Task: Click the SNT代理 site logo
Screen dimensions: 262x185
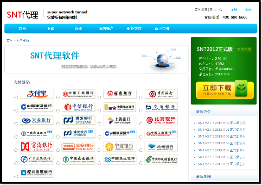Action: 22,14
